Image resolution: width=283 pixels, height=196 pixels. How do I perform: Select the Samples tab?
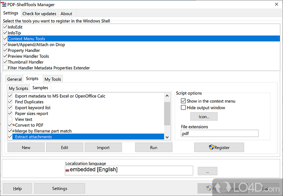click(40, 88)
